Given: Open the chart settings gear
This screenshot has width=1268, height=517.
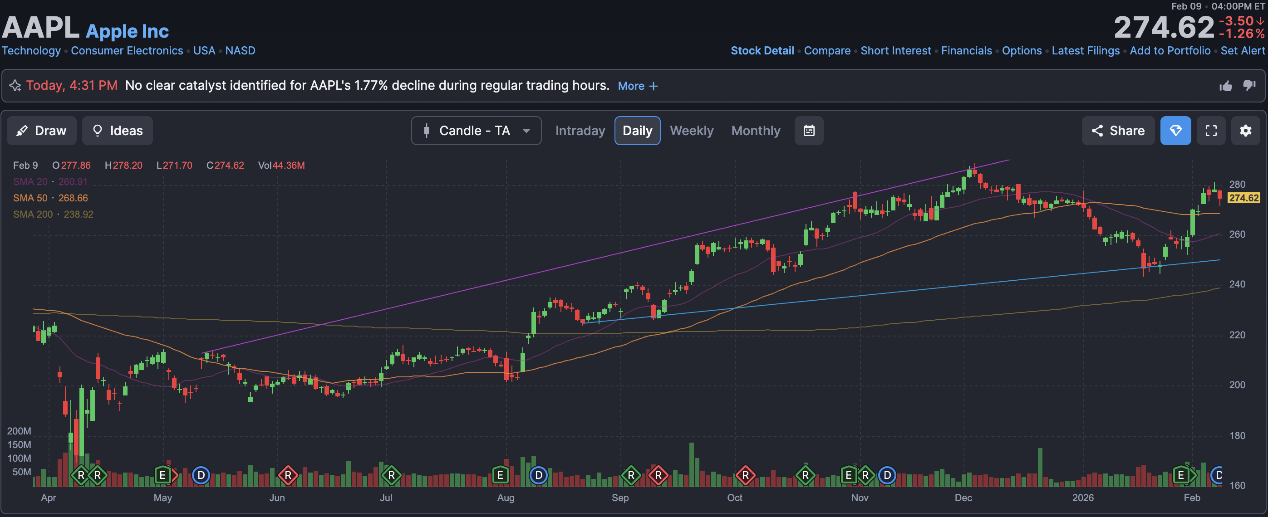Looking at the screenshot, I should (1245, 130).
